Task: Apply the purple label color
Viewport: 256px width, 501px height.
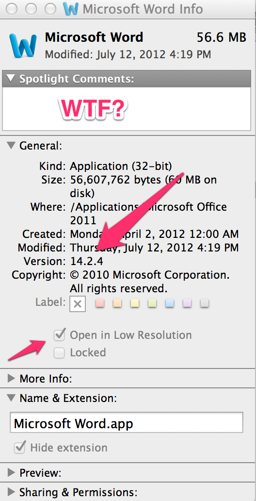Action: 187,303
